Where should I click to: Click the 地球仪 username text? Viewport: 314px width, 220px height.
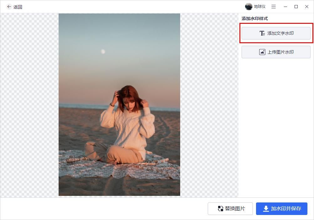[260, 7]
